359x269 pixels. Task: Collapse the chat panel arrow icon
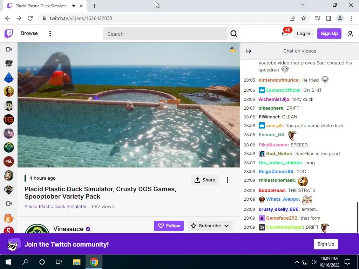click(x=249, y=51)
